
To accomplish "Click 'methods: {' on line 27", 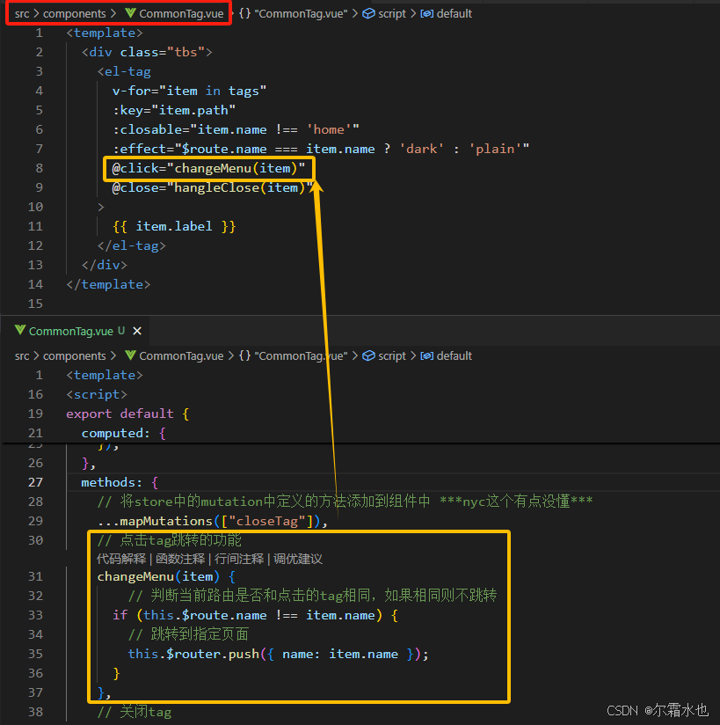I will (x=120, y=482).
